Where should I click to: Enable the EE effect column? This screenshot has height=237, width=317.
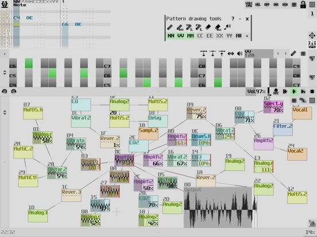click(210, 36)
